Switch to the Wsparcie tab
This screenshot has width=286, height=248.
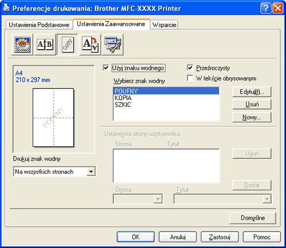164,25
